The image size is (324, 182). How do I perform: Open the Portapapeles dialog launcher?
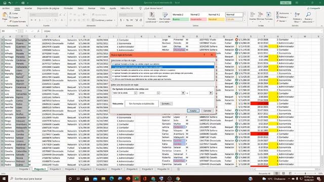[27, 26]
